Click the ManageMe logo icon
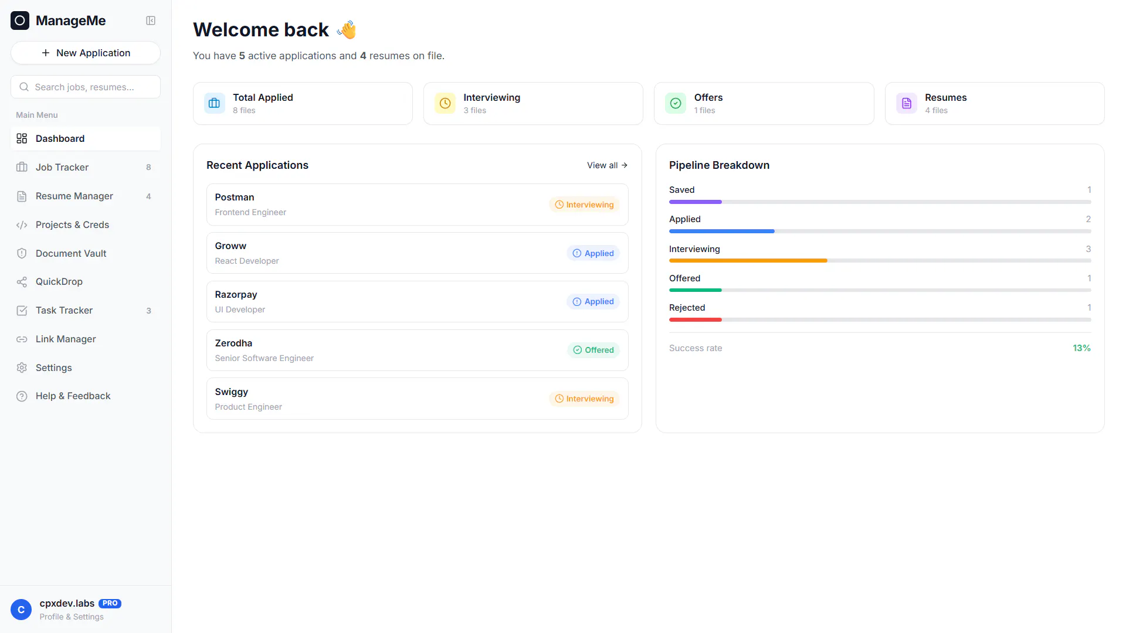This screenshot has height=633, width=1126. pos(20,21)
